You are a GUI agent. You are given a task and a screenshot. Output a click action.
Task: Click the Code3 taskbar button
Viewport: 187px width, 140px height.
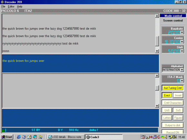[104, 137]
